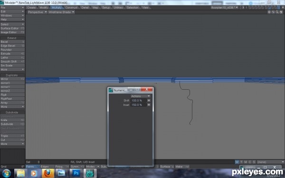Launch Photoshop from the taskbar
The width and height of the screenshot is (285, 178).
[x=76, y=173]
